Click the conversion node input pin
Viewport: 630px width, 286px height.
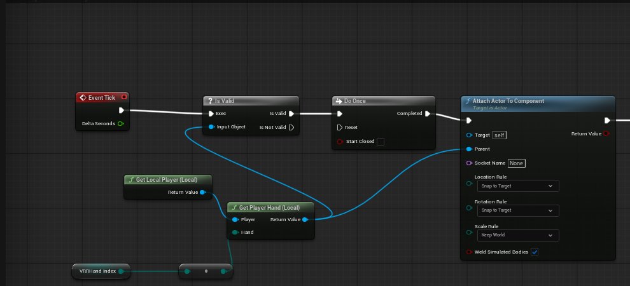(187, 271)
